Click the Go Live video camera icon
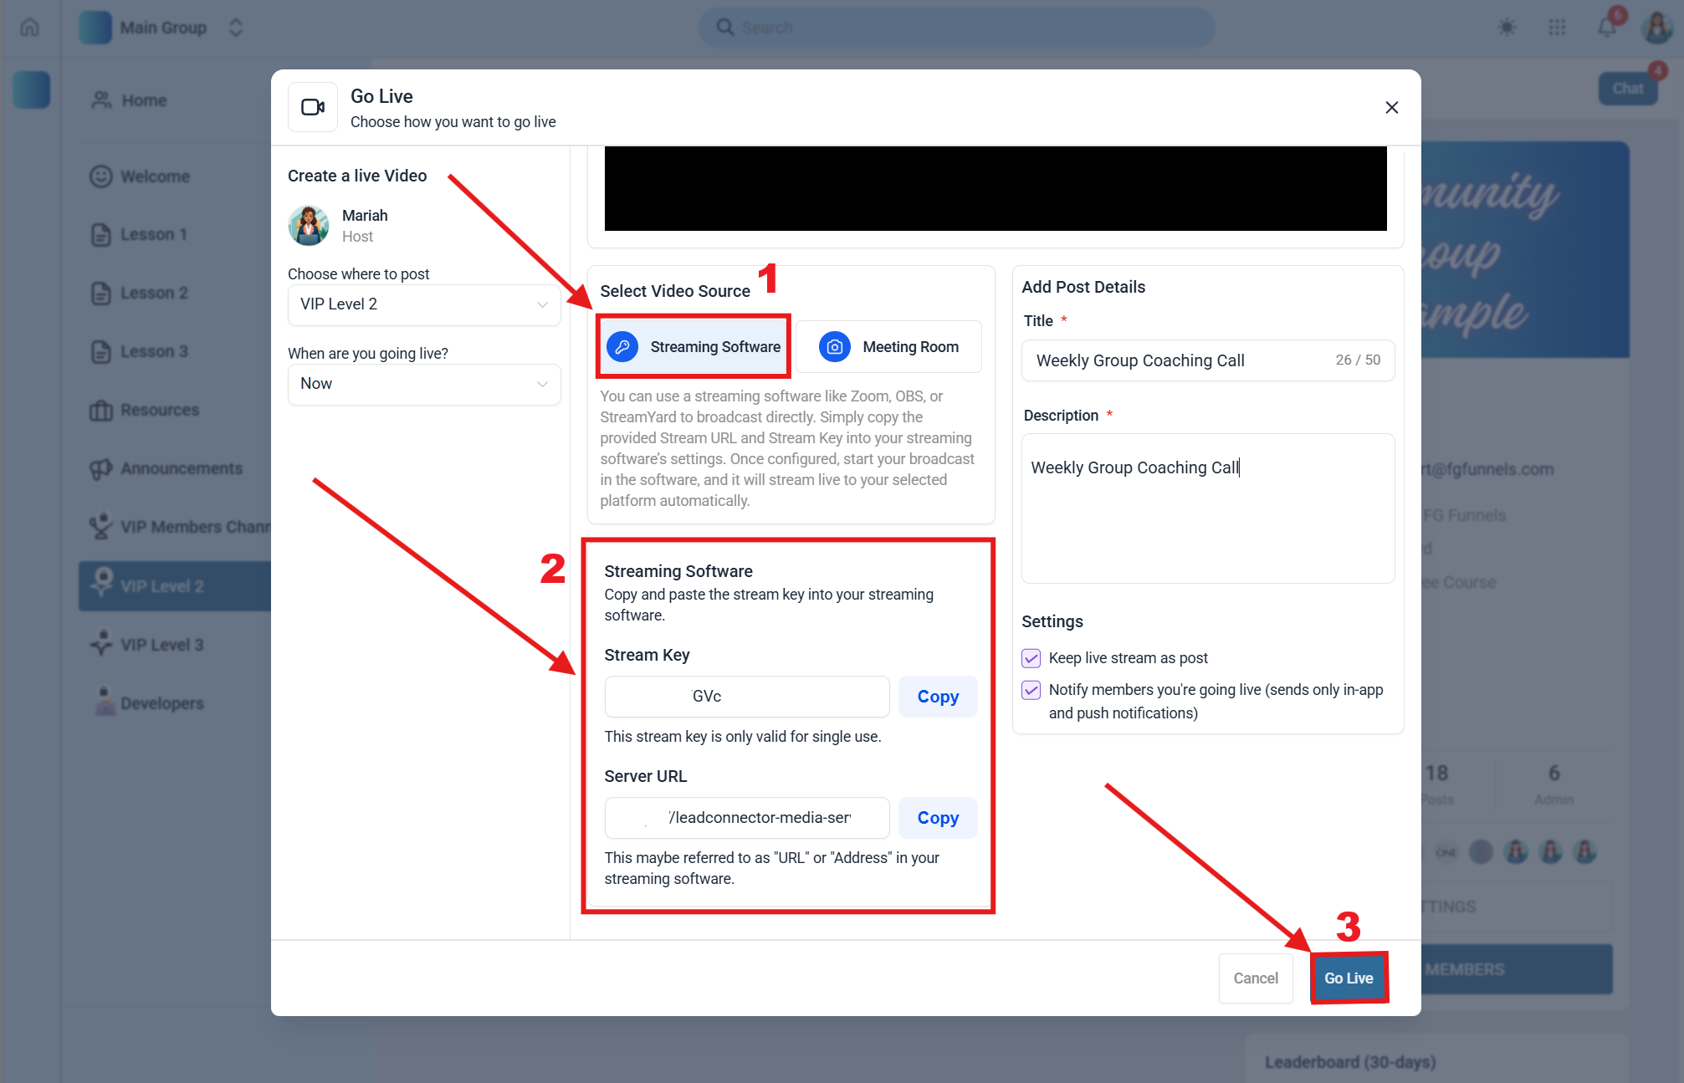The height and width of the screenshot is (1083, 1684). click(313, 107)
